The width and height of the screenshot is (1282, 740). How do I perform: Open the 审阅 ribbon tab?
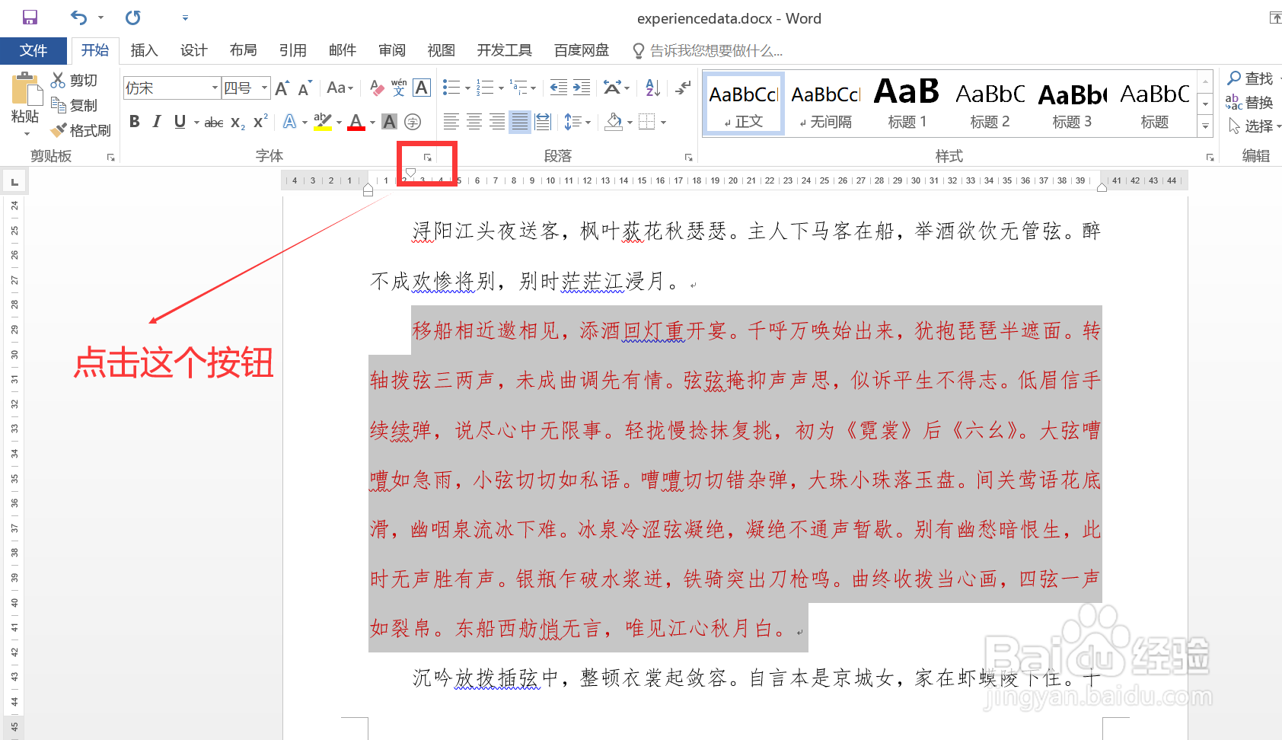click(x=392, y=50)
